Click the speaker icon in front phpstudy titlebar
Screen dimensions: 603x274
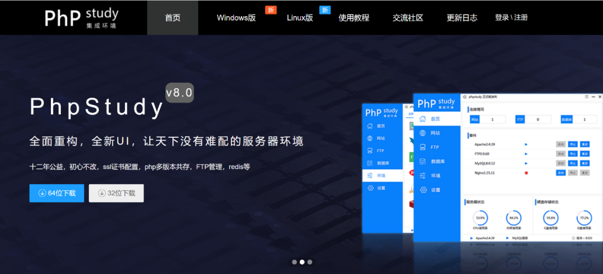(465, 97)
